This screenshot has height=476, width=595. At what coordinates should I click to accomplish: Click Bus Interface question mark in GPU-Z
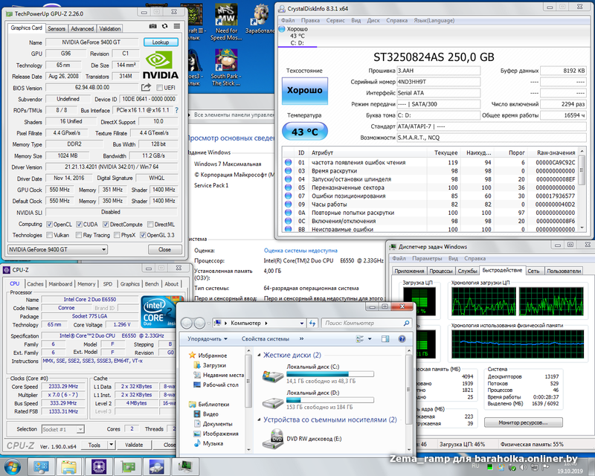coord(177,110)
